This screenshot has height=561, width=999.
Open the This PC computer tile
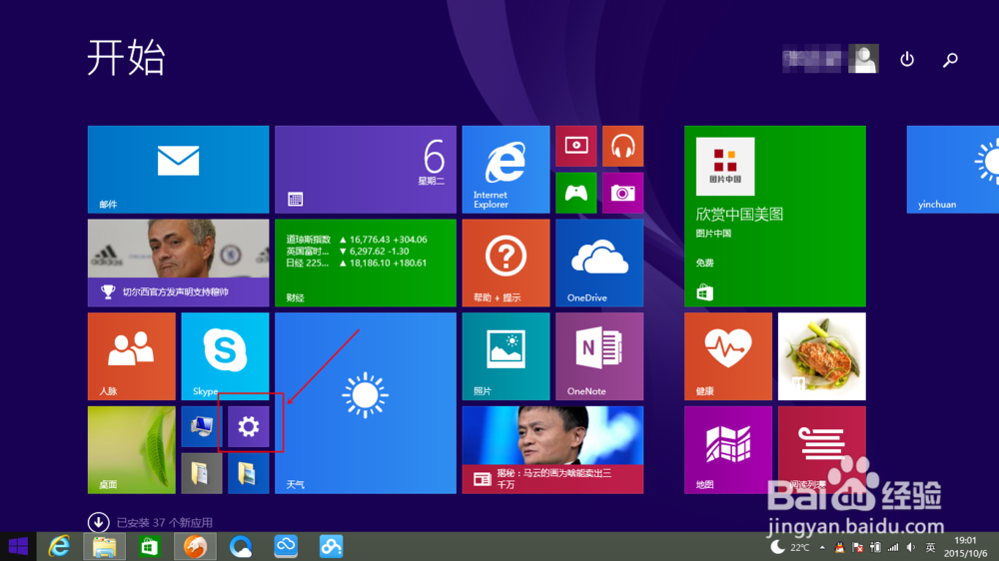click(x=202, y=426)
